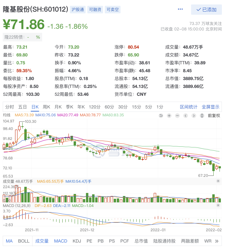Click the candlestick style toggle icon
226x247 pixels.
[x=202, y=116]
